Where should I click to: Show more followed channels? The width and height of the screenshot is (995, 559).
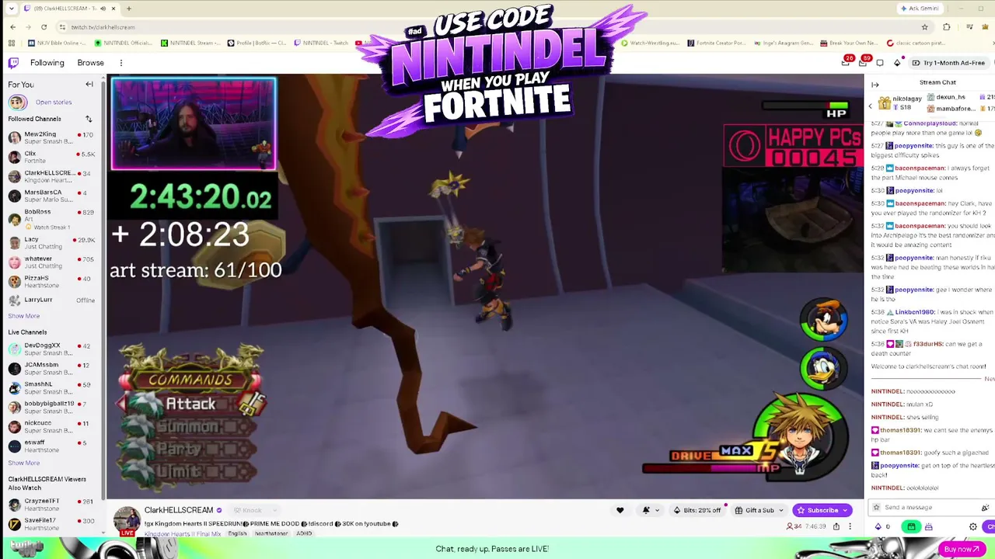tap(23, 316)
